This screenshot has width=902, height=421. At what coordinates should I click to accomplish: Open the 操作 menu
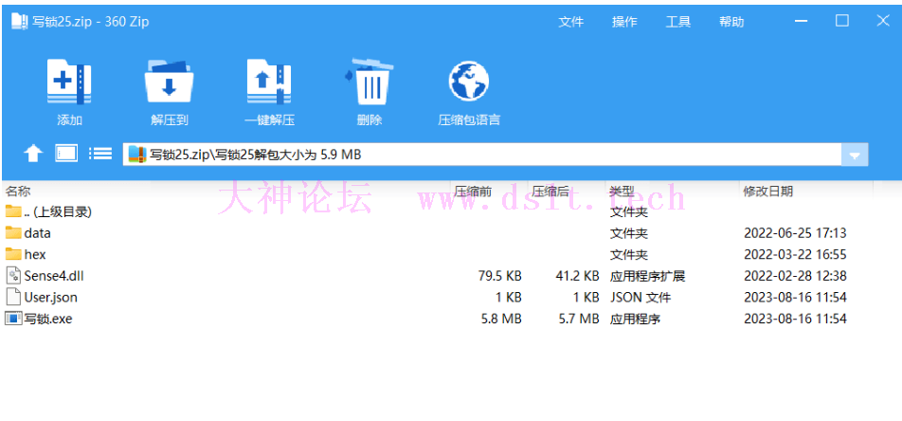pyautogui.click(x=624, y=22)
